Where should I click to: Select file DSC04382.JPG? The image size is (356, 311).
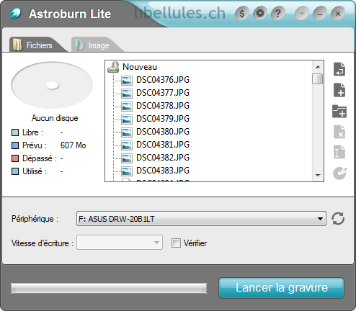tap(163, 158)
